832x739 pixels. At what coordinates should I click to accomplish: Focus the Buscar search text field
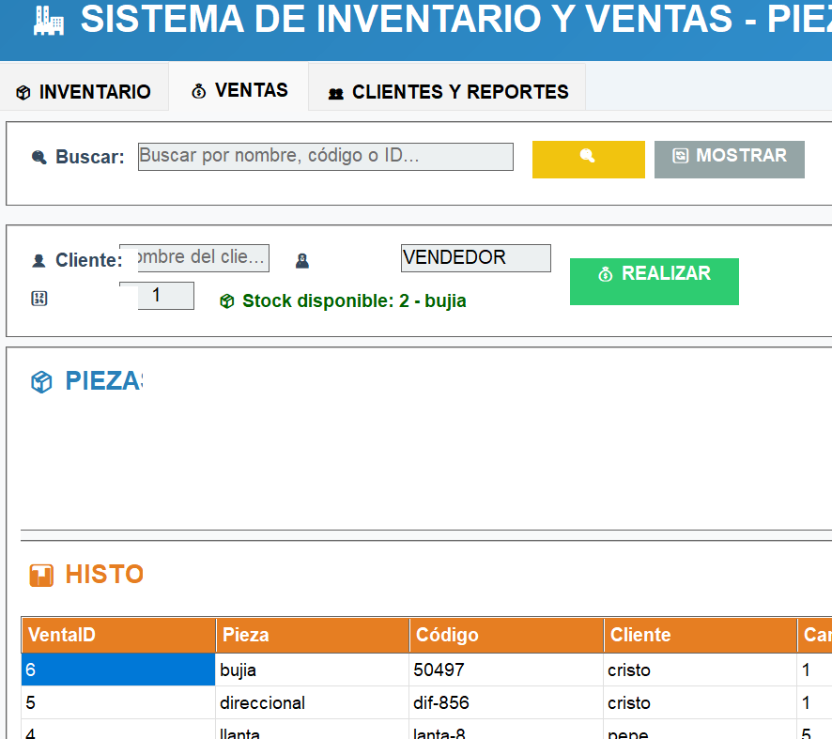pyautogui.click(x=325, y=157)
